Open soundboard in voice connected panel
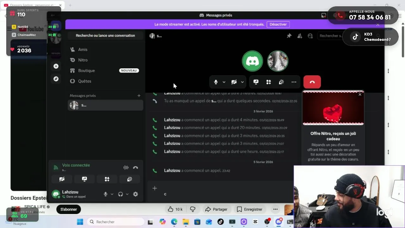Viewport: 405px width, 228px height. tap(129, 179)
